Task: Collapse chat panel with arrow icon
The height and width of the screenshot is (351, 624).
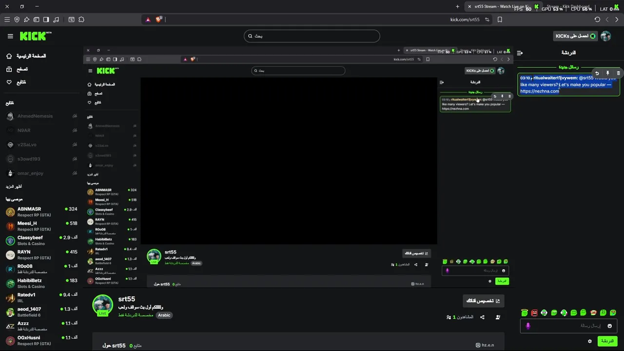Action: click(x=520, y=53)
